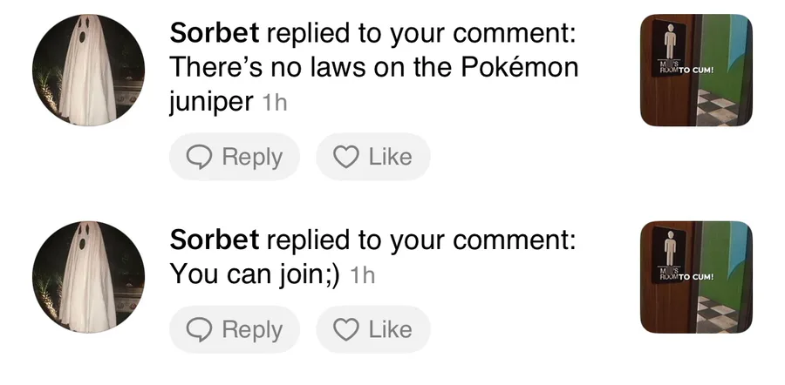Open the post thumbnail beside the second notification
The height and width of the screenshot is (385, 785).
[696, 277]
